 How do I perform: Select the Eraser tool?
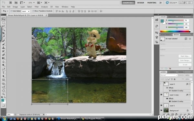click(4, 55)
